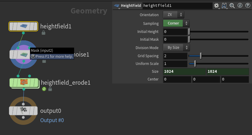Screen dimensions: 252x135
Task: Click the Uniform Scale value field
Action: (175, 64)
